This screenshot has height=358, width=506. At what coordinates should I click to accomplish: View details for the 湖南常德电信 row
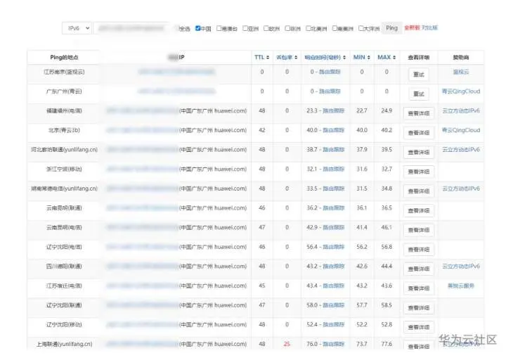419,191
